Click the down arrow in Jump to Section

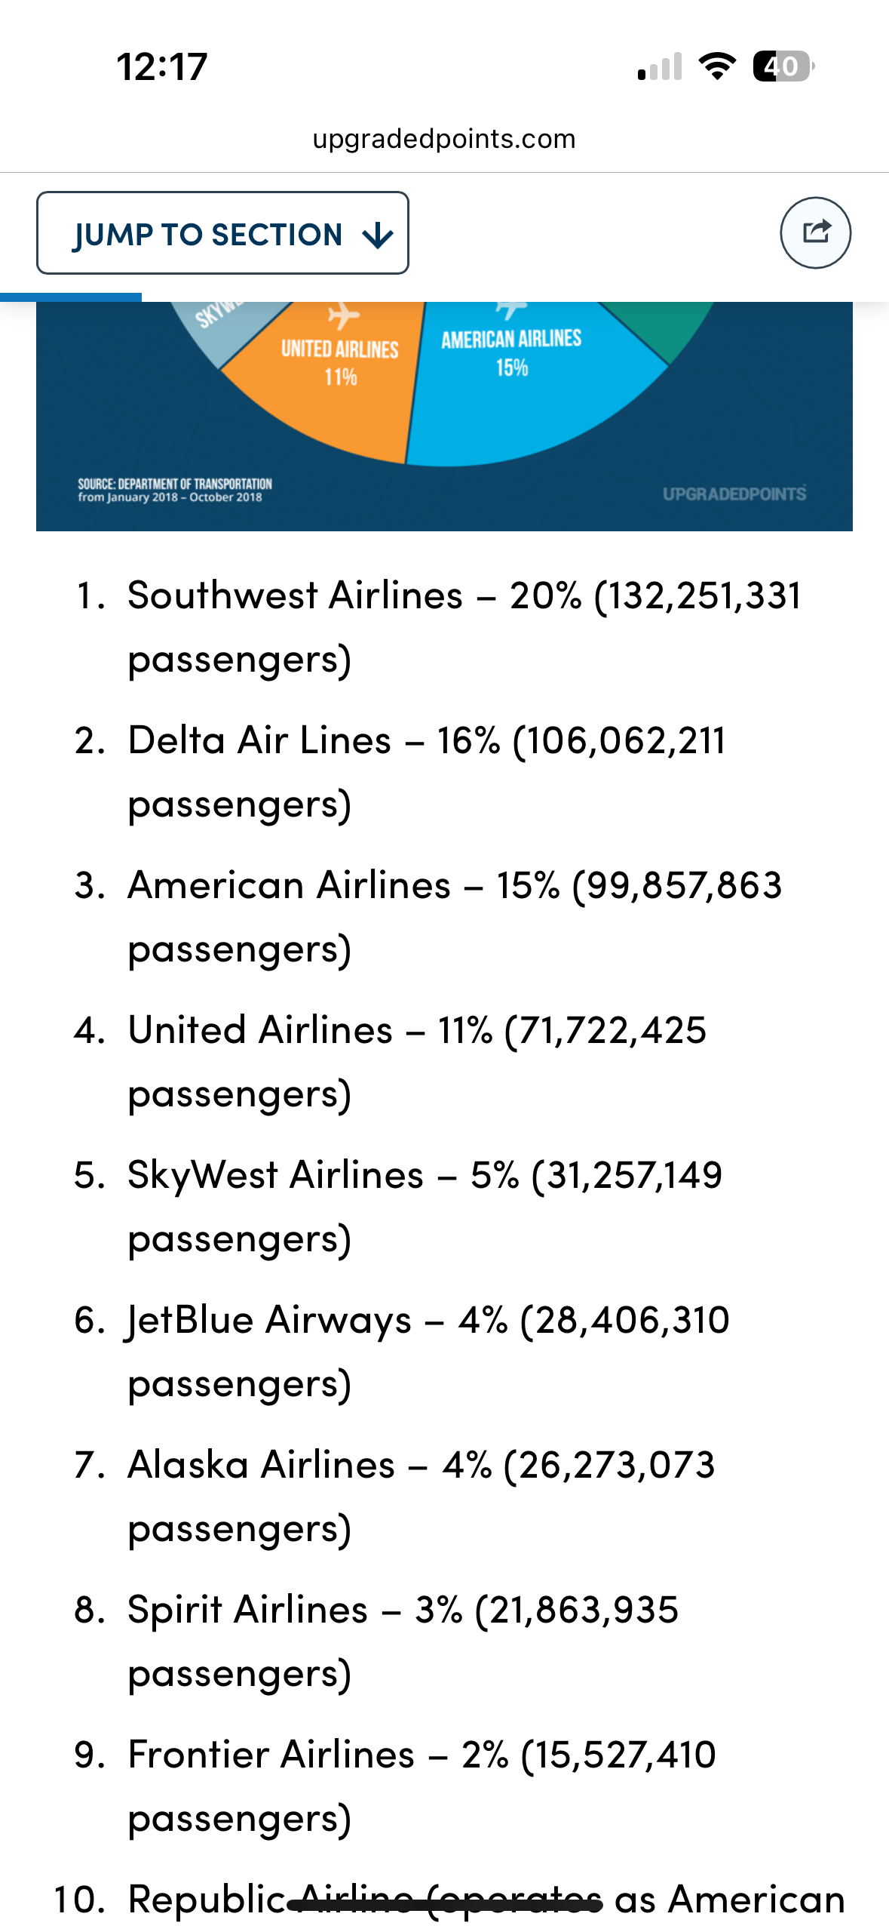(377, 235)
